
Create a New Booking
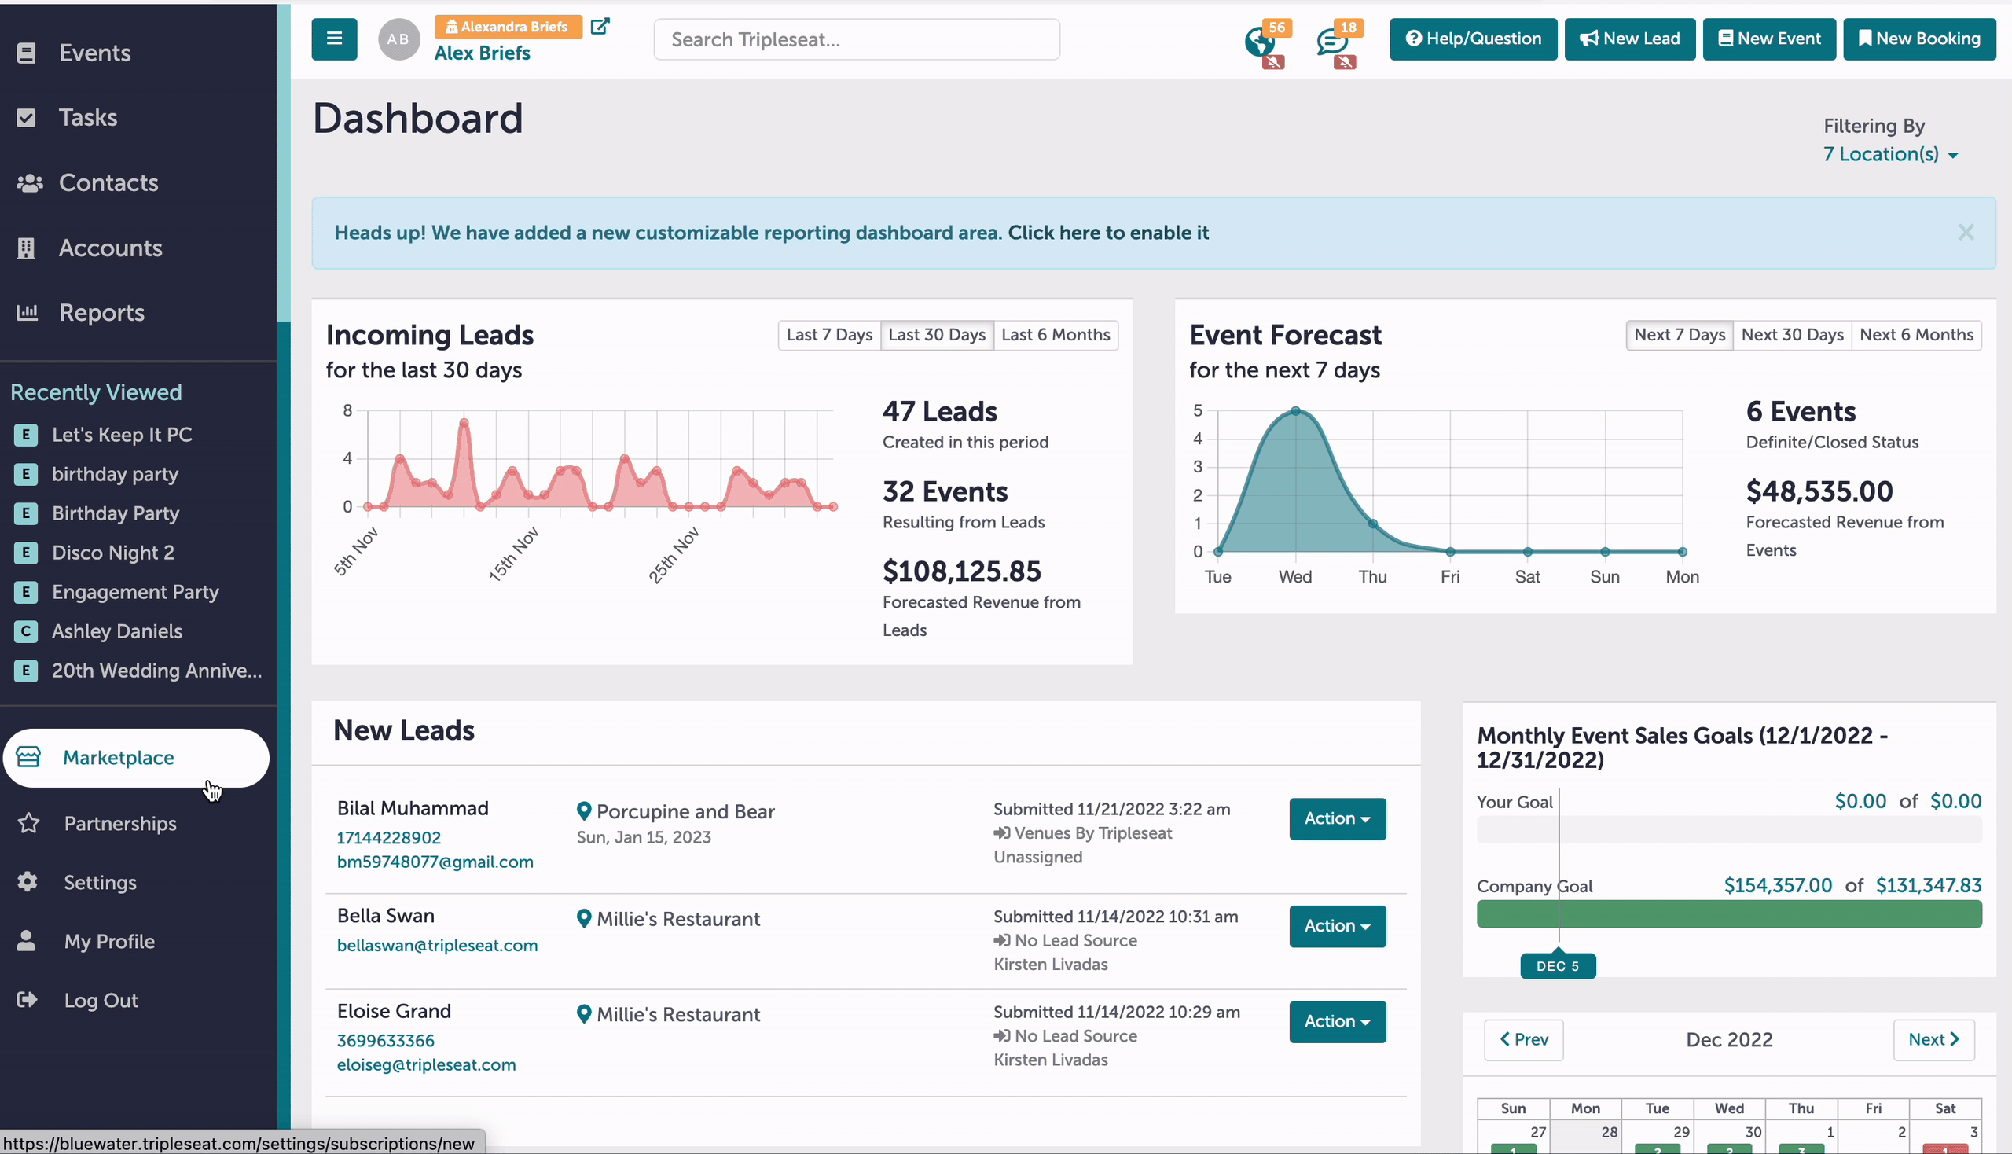1919,39
